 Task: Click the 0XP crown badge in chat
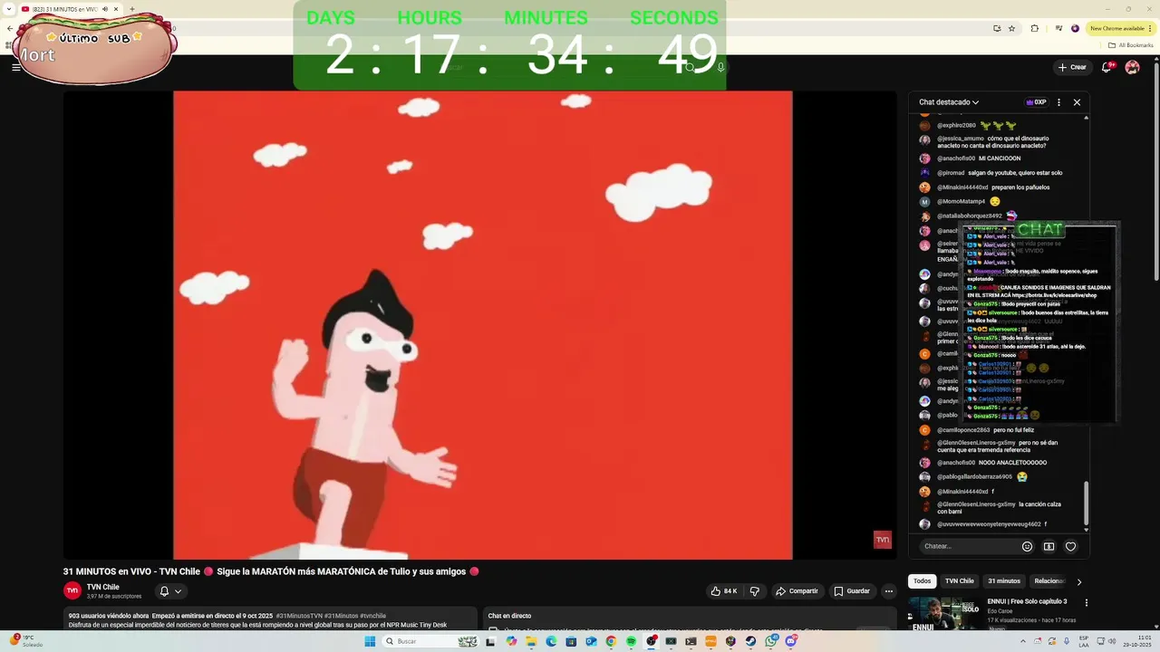[1036, 102]
